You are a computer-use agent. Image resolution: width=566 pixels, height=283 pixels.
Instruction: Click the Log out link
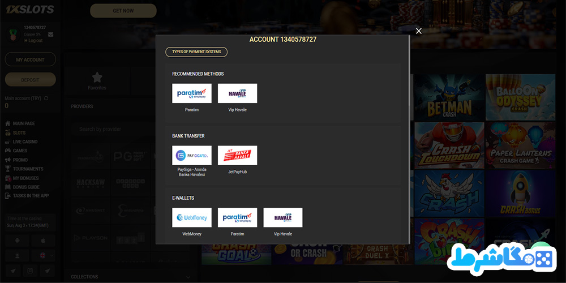click(x=33, y=40)
